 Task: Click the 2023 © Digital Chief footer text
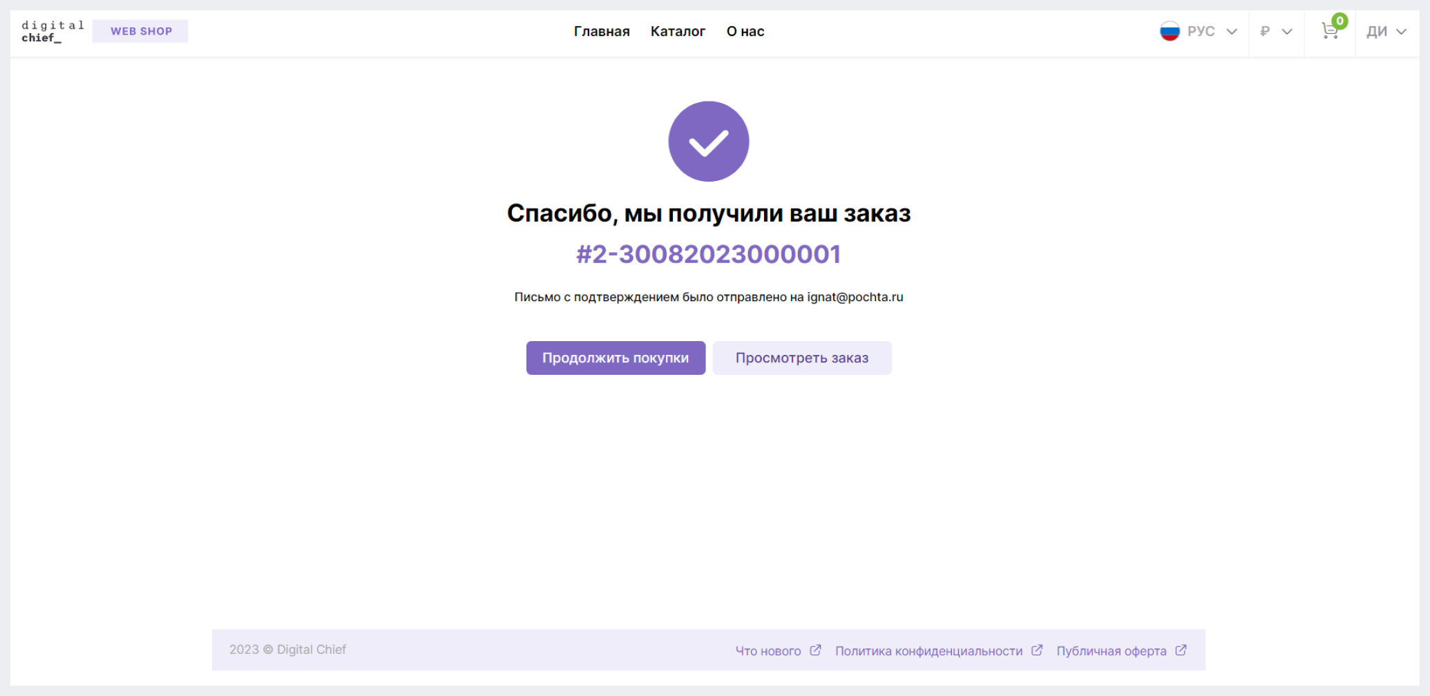(x=287, y=650)
